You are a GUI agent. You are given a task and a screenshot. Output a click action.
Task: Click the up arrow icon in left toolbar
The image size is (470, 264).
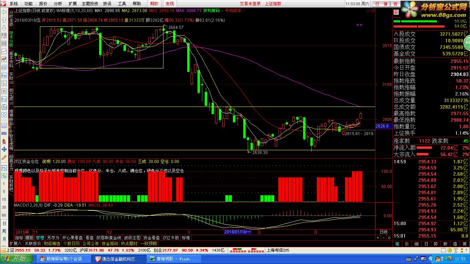click(4, 19)
